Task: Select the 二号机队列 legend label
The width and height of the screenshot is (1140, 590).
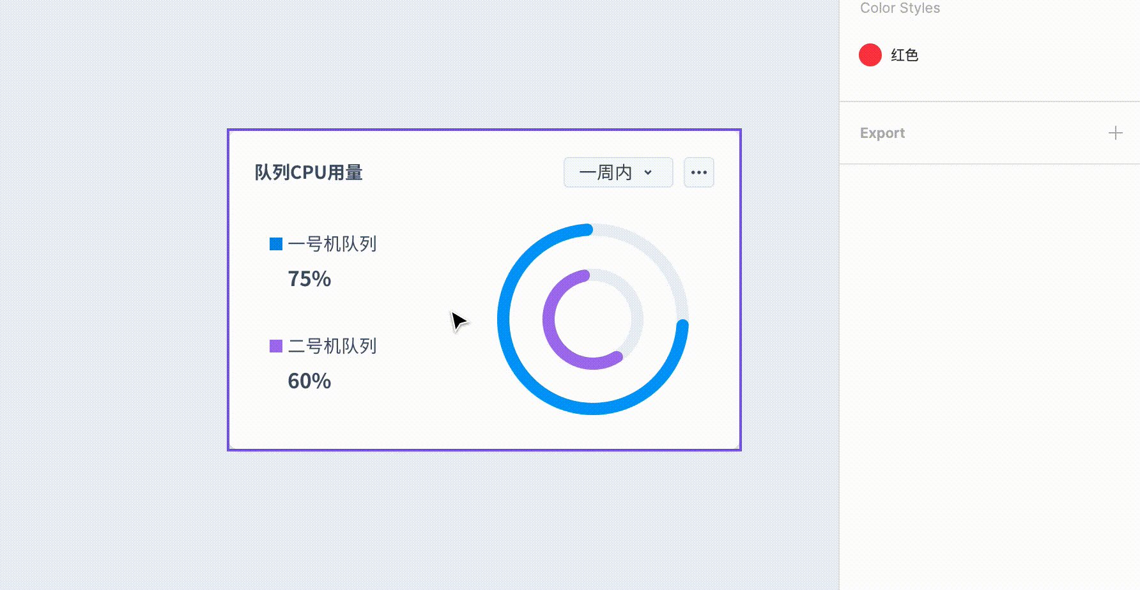Action: (332, 346)
